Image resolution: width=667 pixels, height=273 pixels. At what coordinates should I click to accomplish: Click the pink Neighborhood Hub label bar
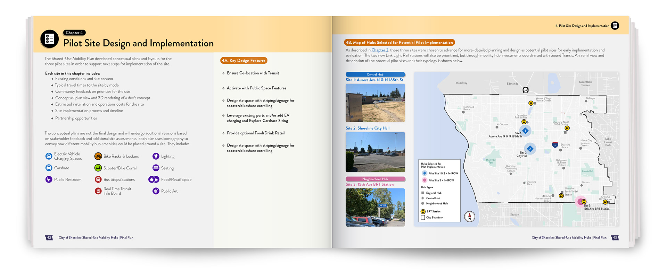click(x=375, y=179)
